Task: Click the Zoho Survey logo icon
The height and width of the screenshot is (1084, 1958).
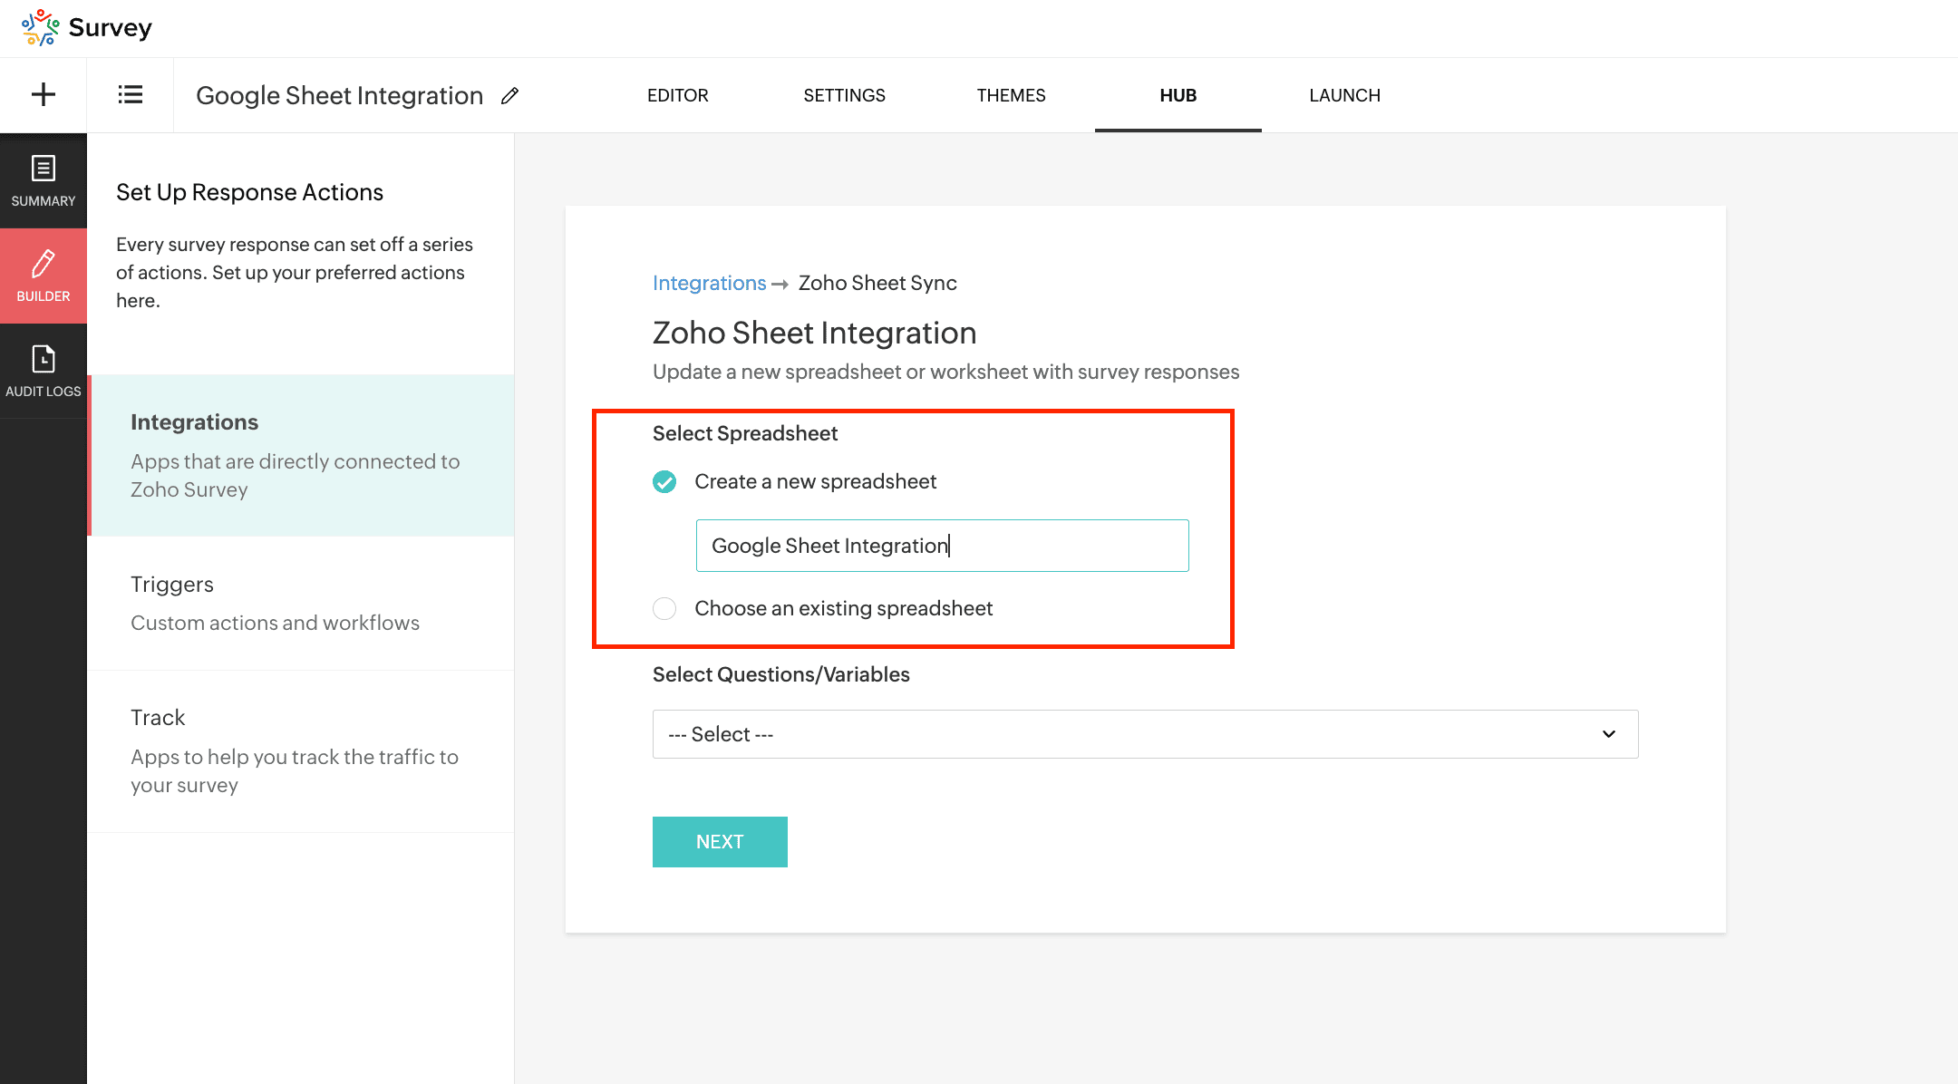Action: (41, 27)
